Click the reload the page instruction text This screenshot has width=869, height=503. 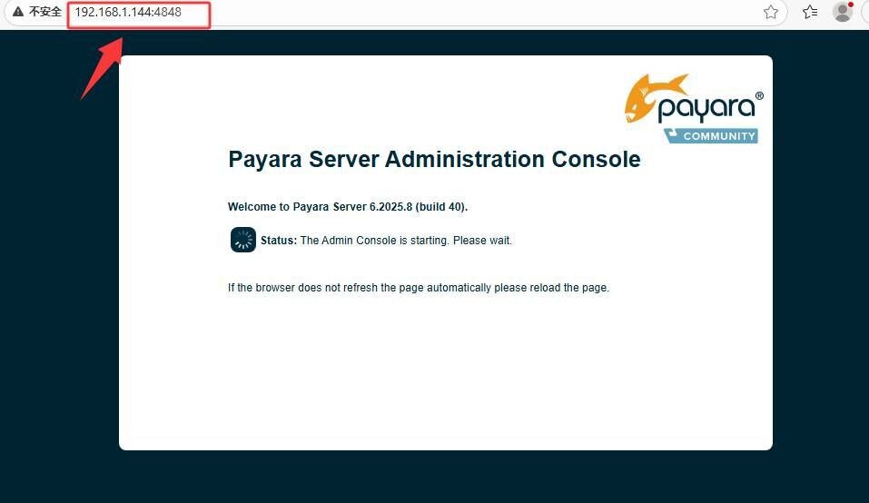pos(419,288)
